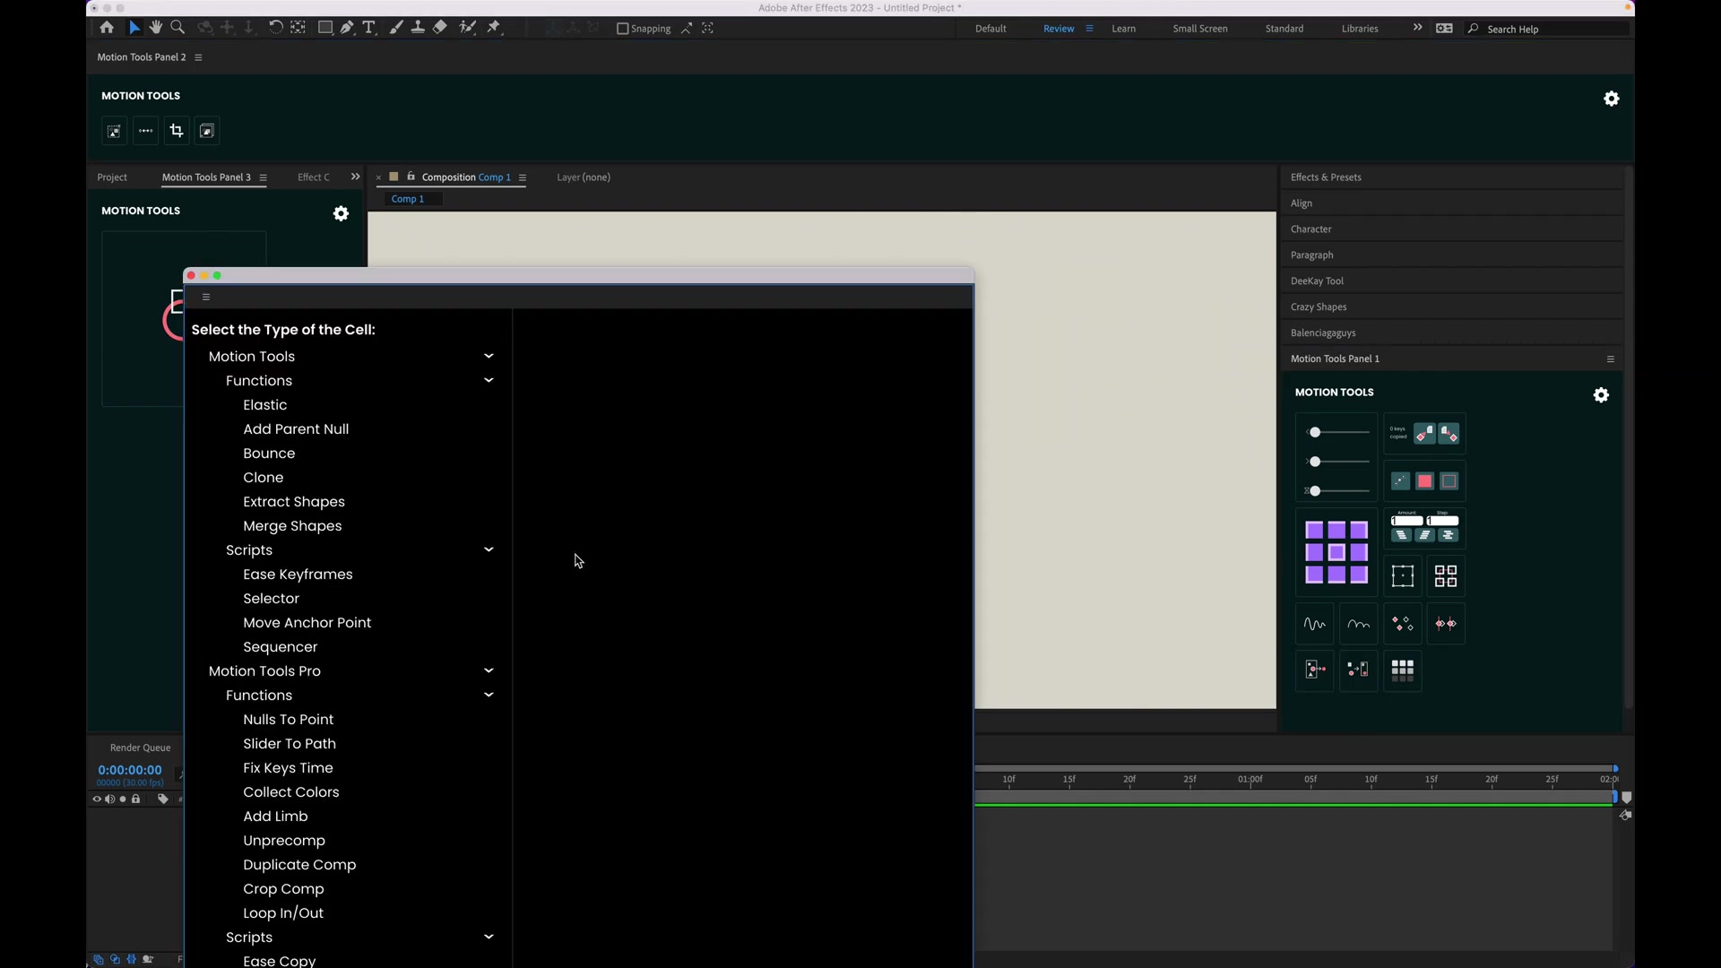Click the paste keyframes icon in Motion Tools Panel 1
This screenshot has height=968, width=1721.
click(x=1449, y=434)
